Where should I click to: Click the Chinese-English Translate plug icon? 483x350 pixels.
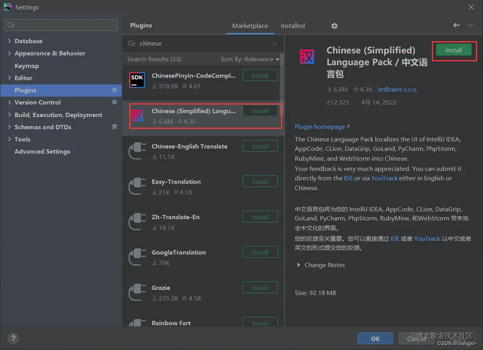pyautogui.click(x=137, y=151)
